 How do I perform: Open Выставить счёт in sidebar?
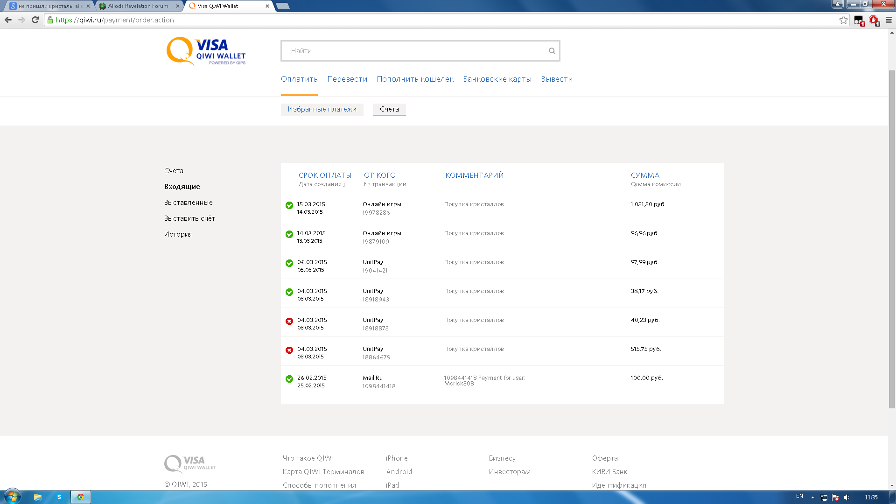pyautogui.click(x=189, y=218)
